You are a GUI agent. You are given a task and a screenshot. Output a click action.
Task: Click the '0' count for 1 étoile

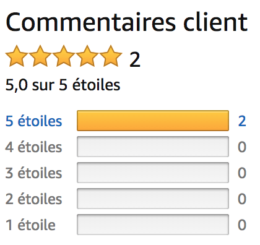point(242,225)
